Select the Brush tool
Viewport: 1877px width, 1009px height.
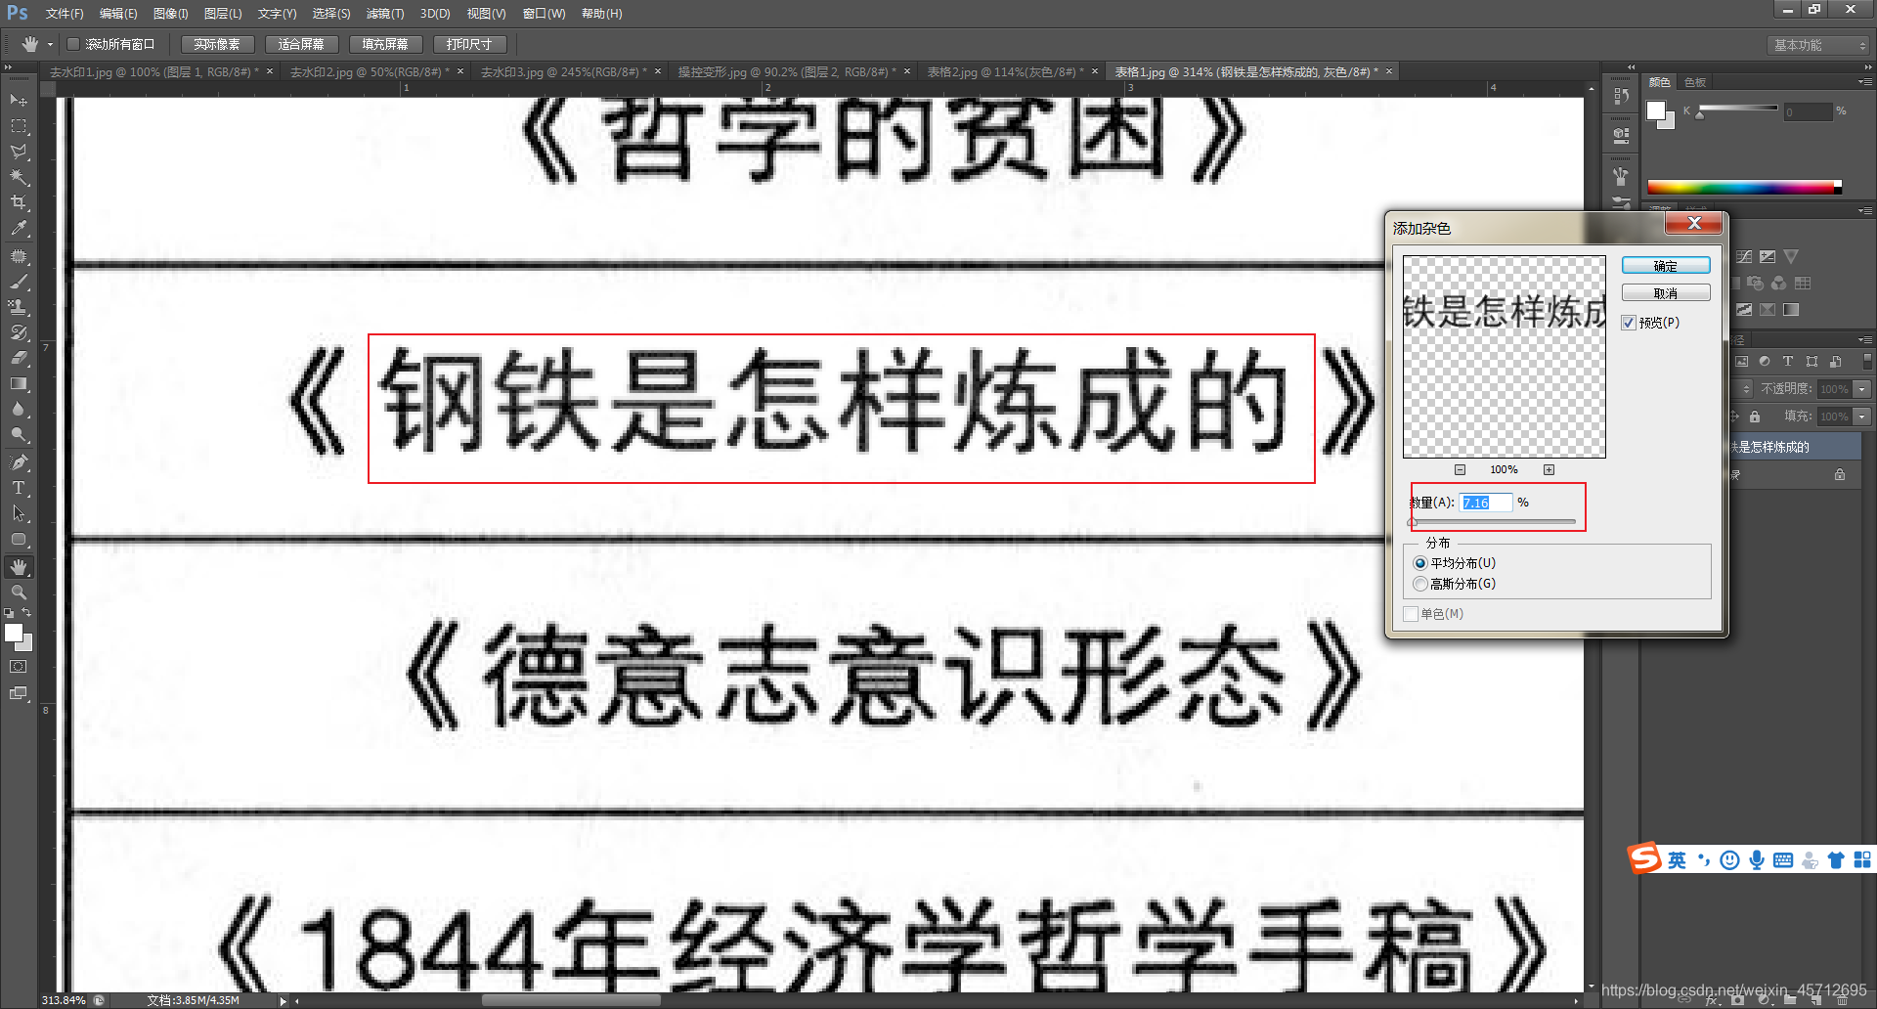[x=18, y=282]
